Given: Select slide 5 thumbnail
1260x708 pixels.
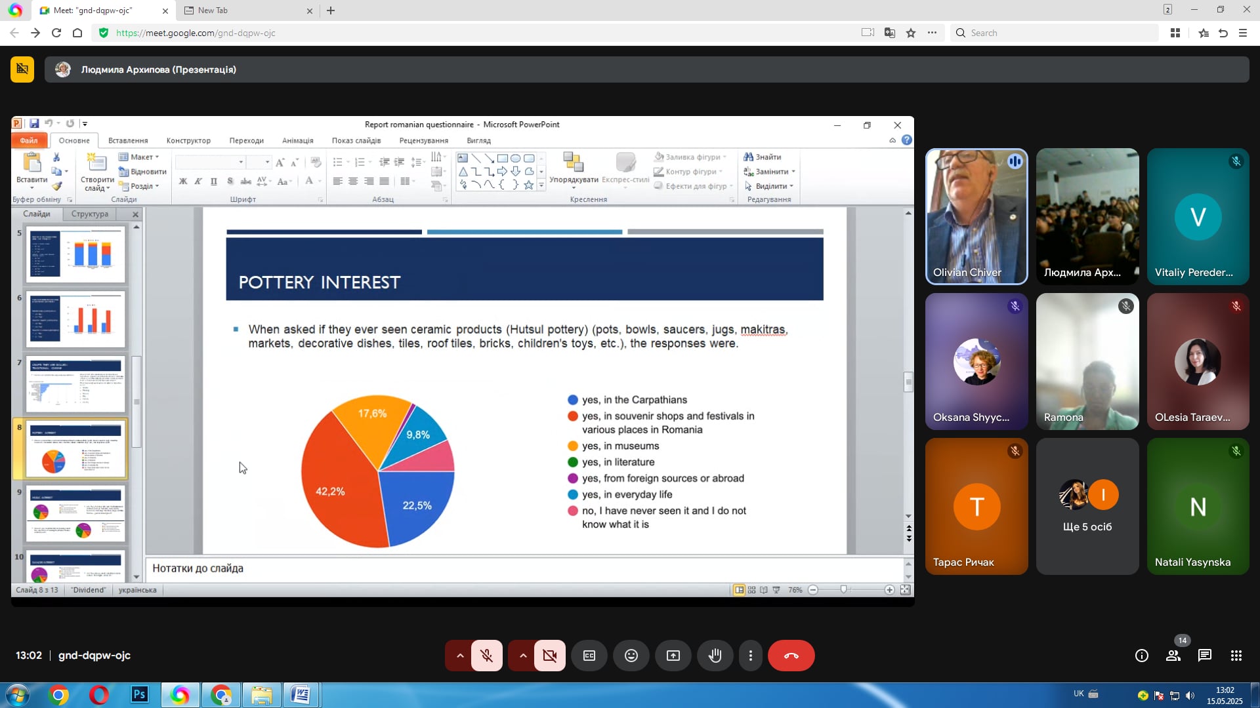Looking at the screenshot, I should click(75, 254).
